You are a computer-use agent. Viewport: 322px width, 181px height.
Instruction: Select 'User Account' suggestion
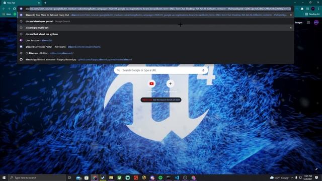click(x=155, y=40)
